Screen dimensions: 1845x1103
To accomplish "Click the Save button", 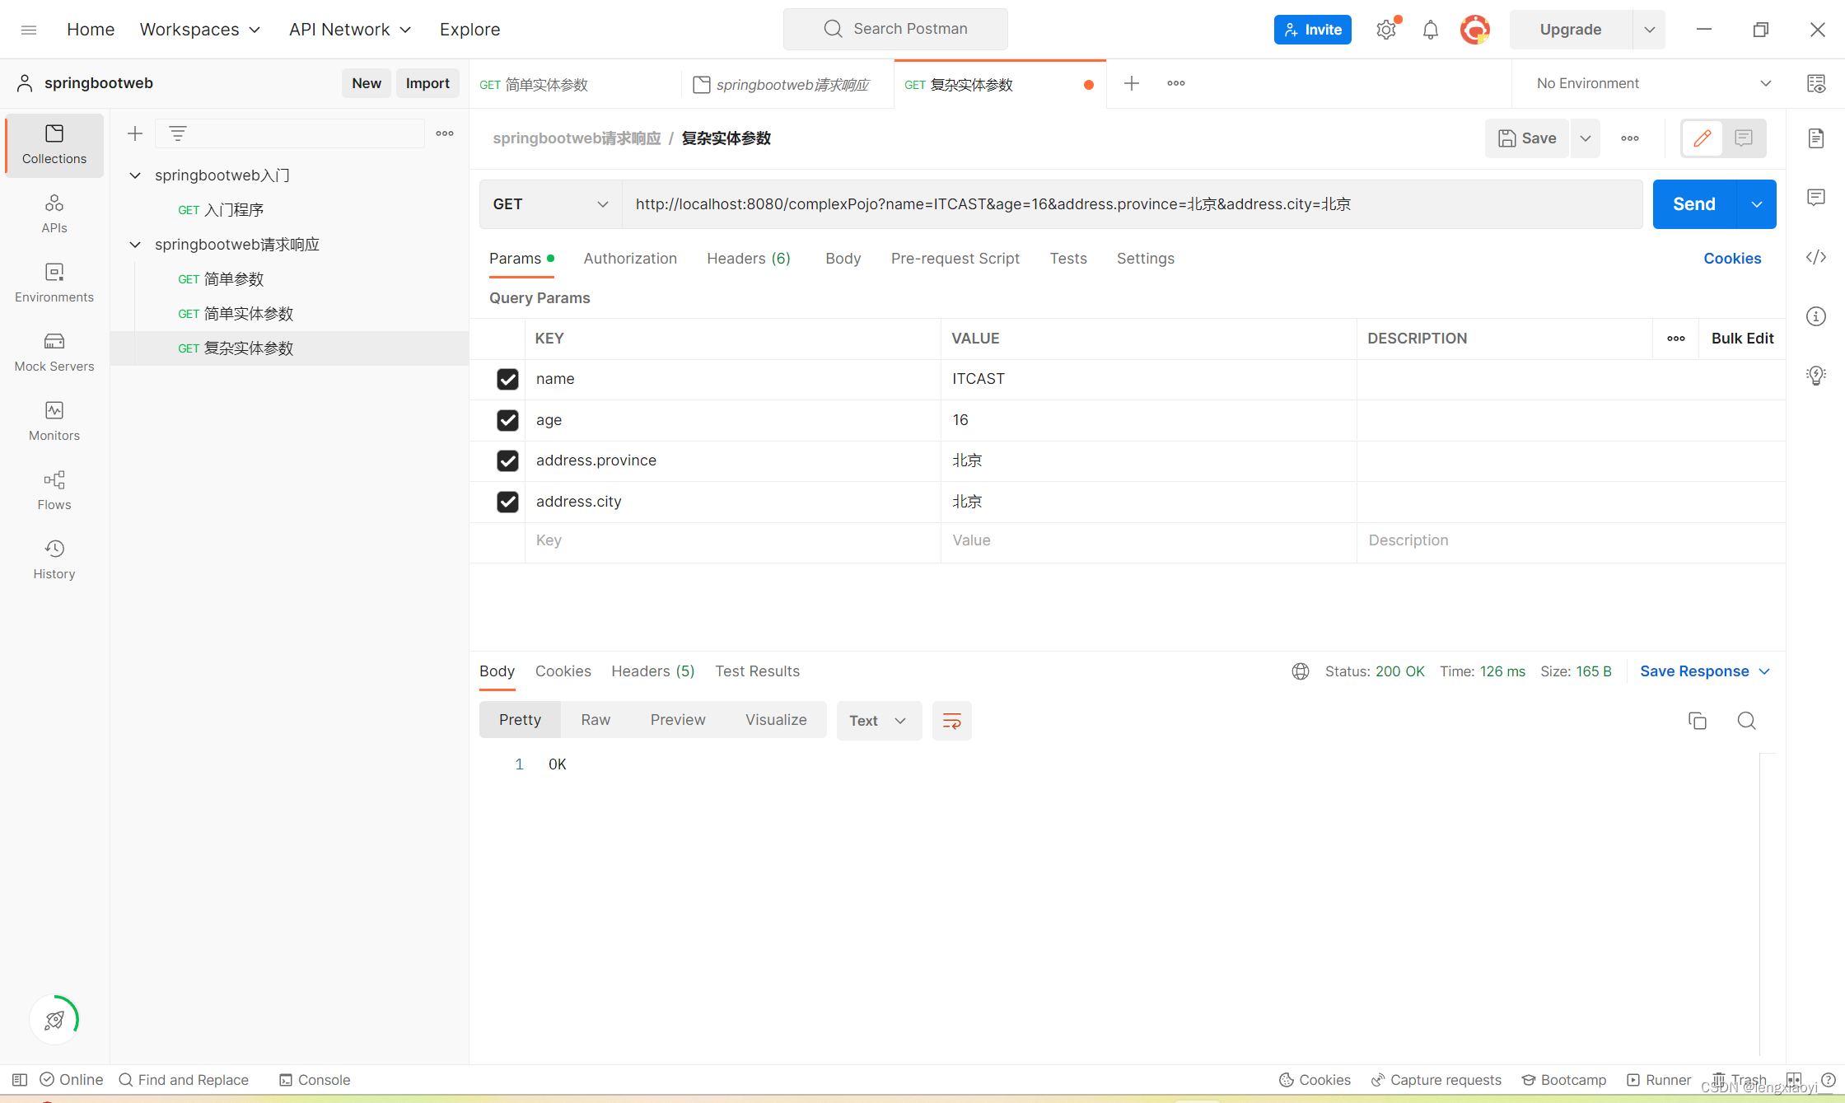I will (x=1527, y=138).
